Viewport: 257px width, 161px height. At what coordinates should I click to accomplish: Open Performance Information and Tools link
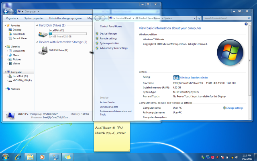[116, 113]
